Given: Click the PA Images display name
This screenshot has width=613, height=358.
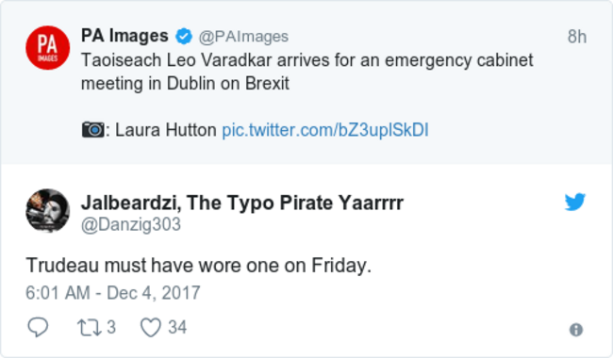Looking at the screenshot, I should [124, 36].
